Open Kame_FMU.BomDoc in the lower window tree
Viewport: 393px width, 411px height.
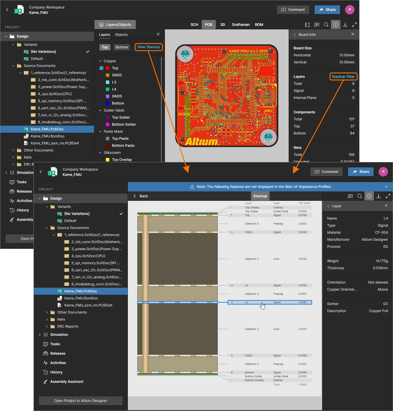pyautogui.click(x=81, y=298)
